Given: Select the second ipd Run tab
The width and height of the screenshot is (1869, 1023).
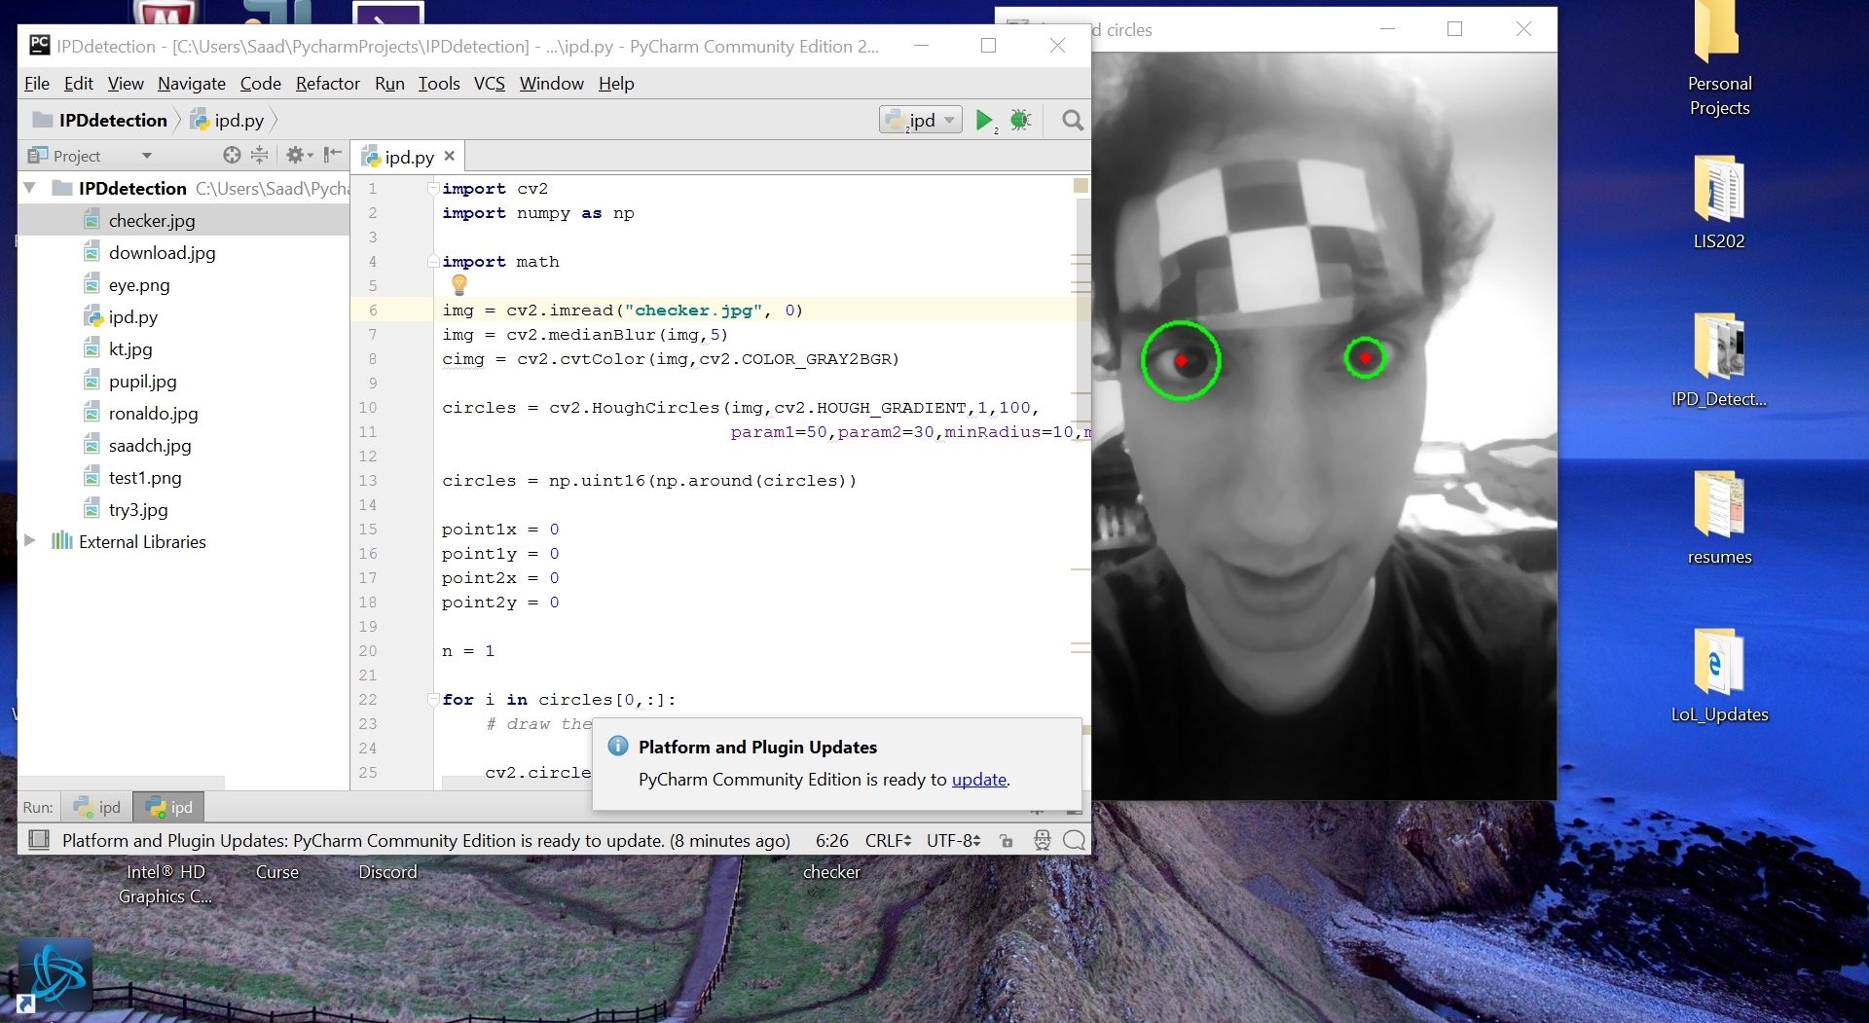Looking at the screenshot, I should (x=169, y=807).
